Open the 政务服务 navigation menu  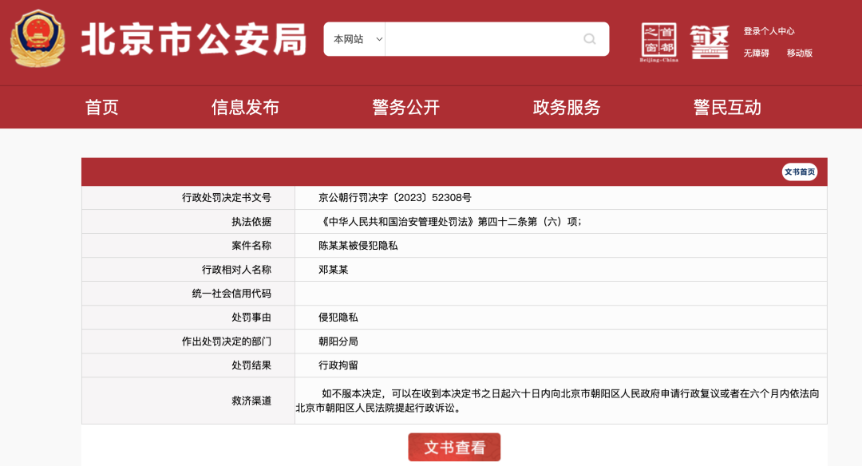point(567,107)
